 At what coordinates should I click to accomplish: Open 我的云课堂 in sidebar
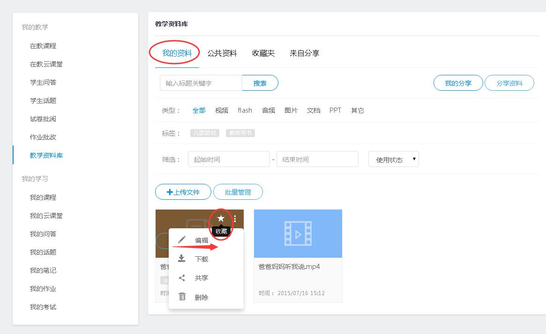(x=46, y=216)
